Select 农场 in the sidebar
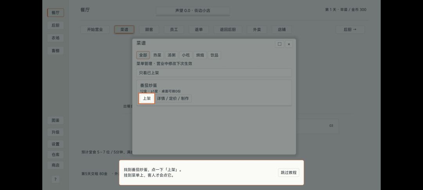The image size is (423, 190). coord(56,38)
